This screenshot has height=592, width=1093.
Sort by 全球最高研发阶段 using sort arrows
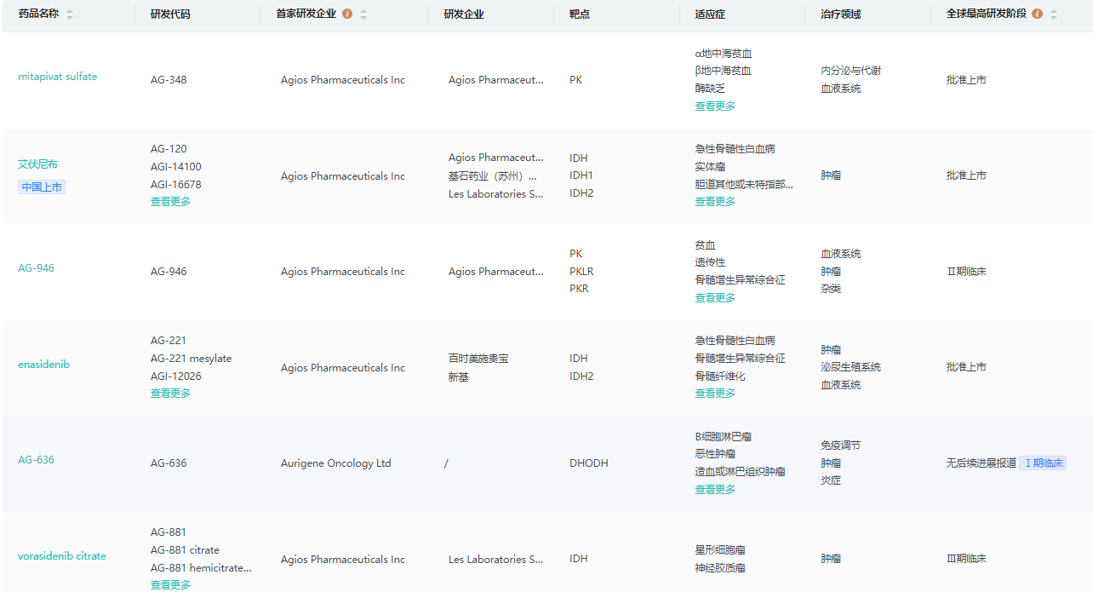click(1054, 14)
